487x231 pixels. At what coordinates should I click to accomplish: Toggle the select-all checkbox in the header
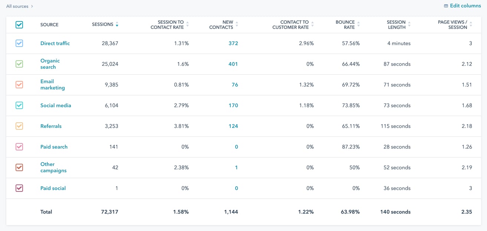pos(20,24)
